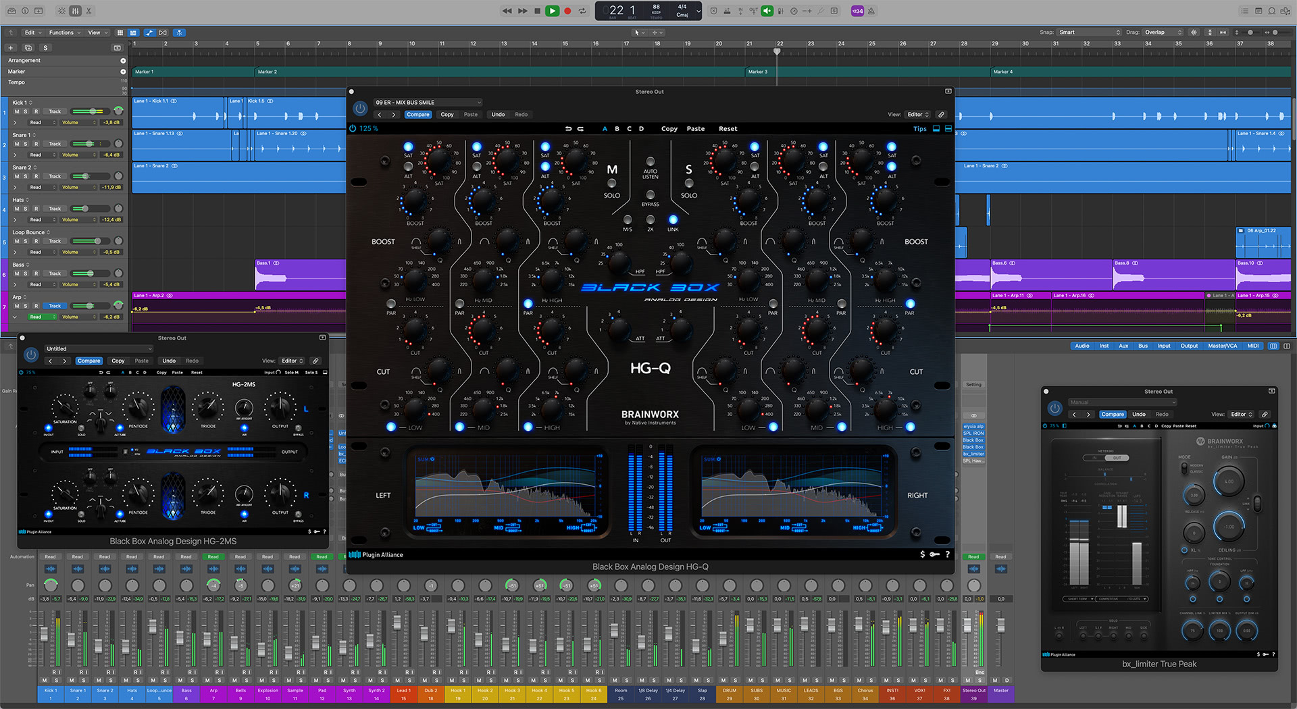Screen dimensions: 1297x709
Task: Select the Aux filter in mixer
Action: click(1123, 346)
